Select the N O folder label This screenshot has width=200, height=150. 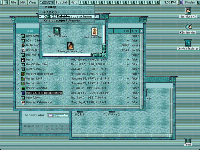pos(149,98)
